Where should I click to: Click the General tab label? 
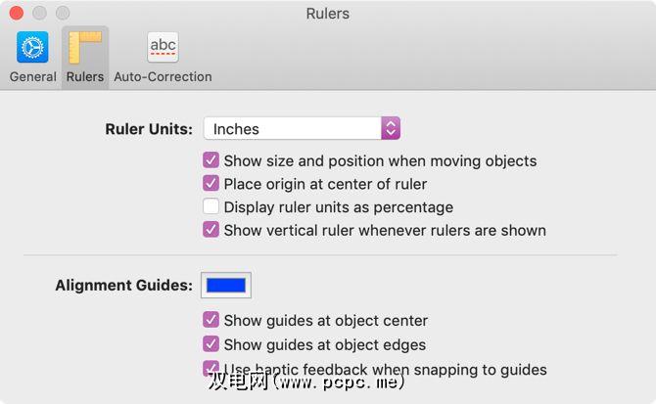pos(33,76)
